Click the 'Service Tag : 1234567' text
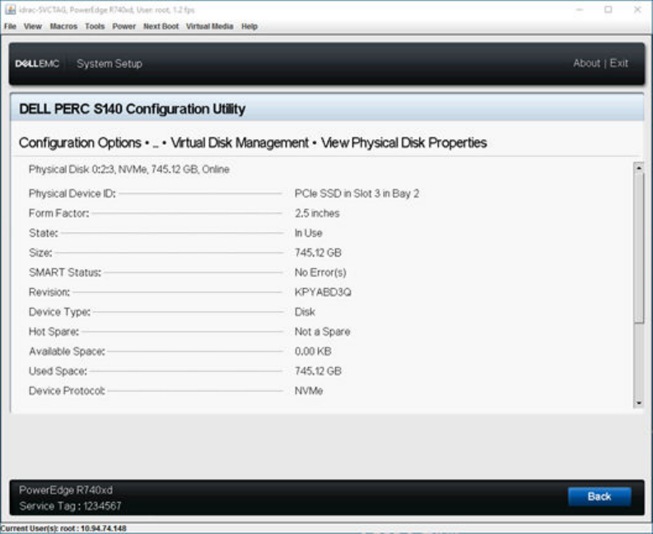Screen dimensions: 653x534 [70, 506]
